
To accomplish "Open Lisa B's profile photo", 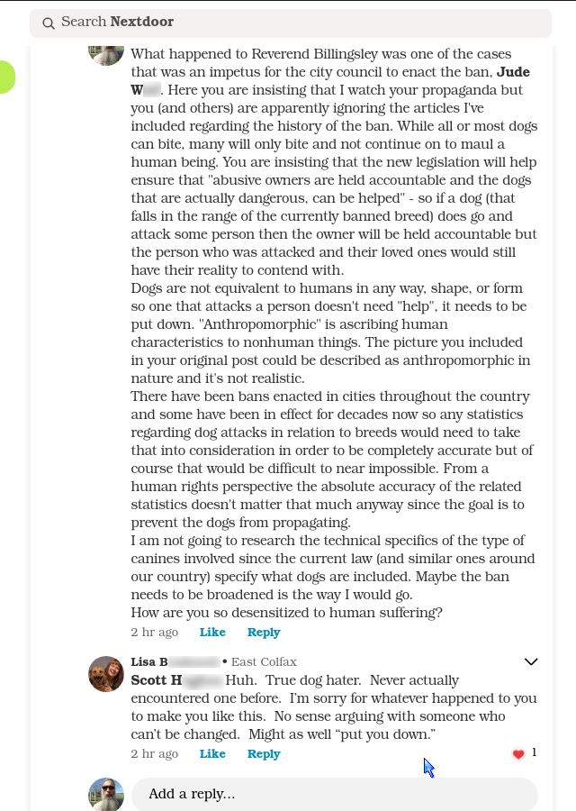I will pos(106,674).
